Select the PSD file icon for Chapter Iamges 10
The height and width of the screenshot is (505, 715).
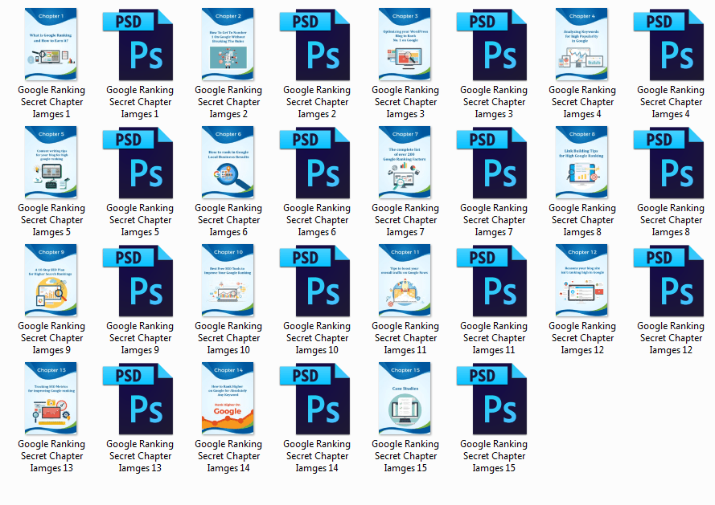[x=317, y=281]
